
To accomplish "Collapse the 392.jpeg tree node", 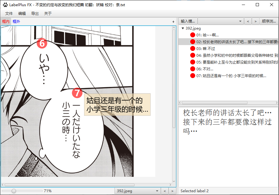I will click(x=182, y=28).
